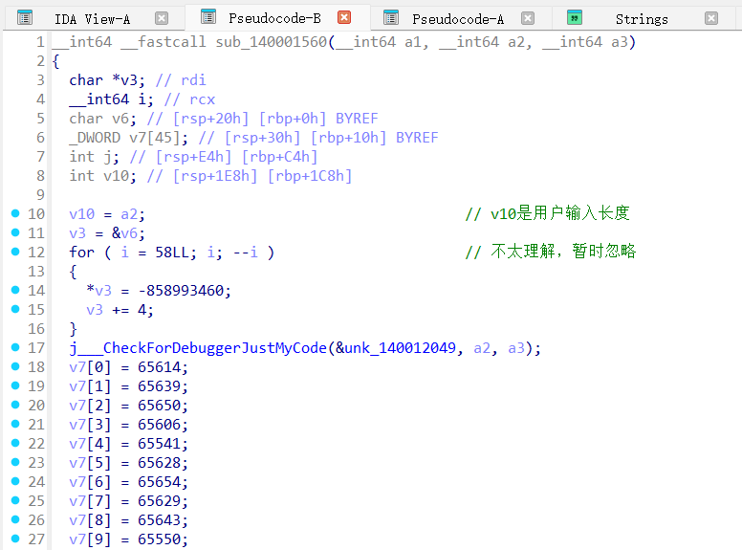Click '__int64 i;' declaration
742x550 pixels.
point(111,99)
